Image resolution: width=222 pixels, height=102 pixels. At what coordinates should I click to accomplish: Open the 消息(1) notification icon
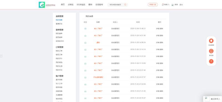[163, 5]
